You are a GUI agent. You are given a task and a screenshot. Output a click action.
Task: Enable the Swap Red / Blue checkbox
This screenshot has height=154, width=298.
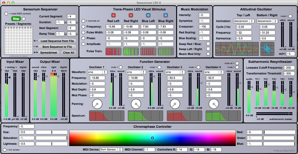(x=208, y=44)
